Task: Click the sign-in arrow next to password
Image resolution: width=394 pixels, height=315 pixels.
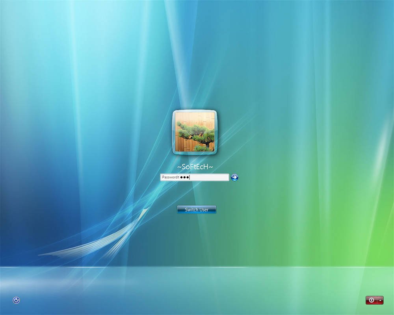Action: point(234,177)
